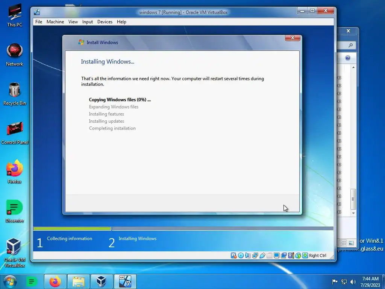Click the Dissenter taskbar icon

(32, 281)
